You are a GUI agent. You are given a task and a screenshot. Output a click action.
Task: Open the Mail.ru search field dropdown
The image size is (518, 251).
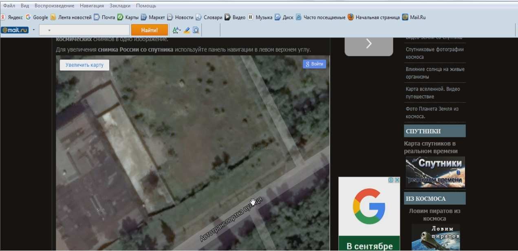49,30
